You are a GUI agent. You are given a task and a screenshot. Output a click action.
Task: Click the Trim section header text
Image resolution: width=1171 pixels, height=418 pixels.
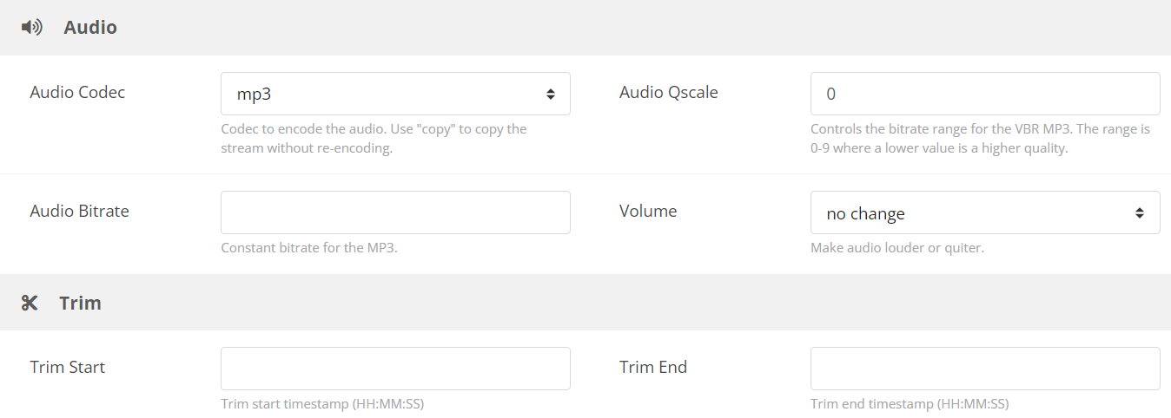coord(81,303)
